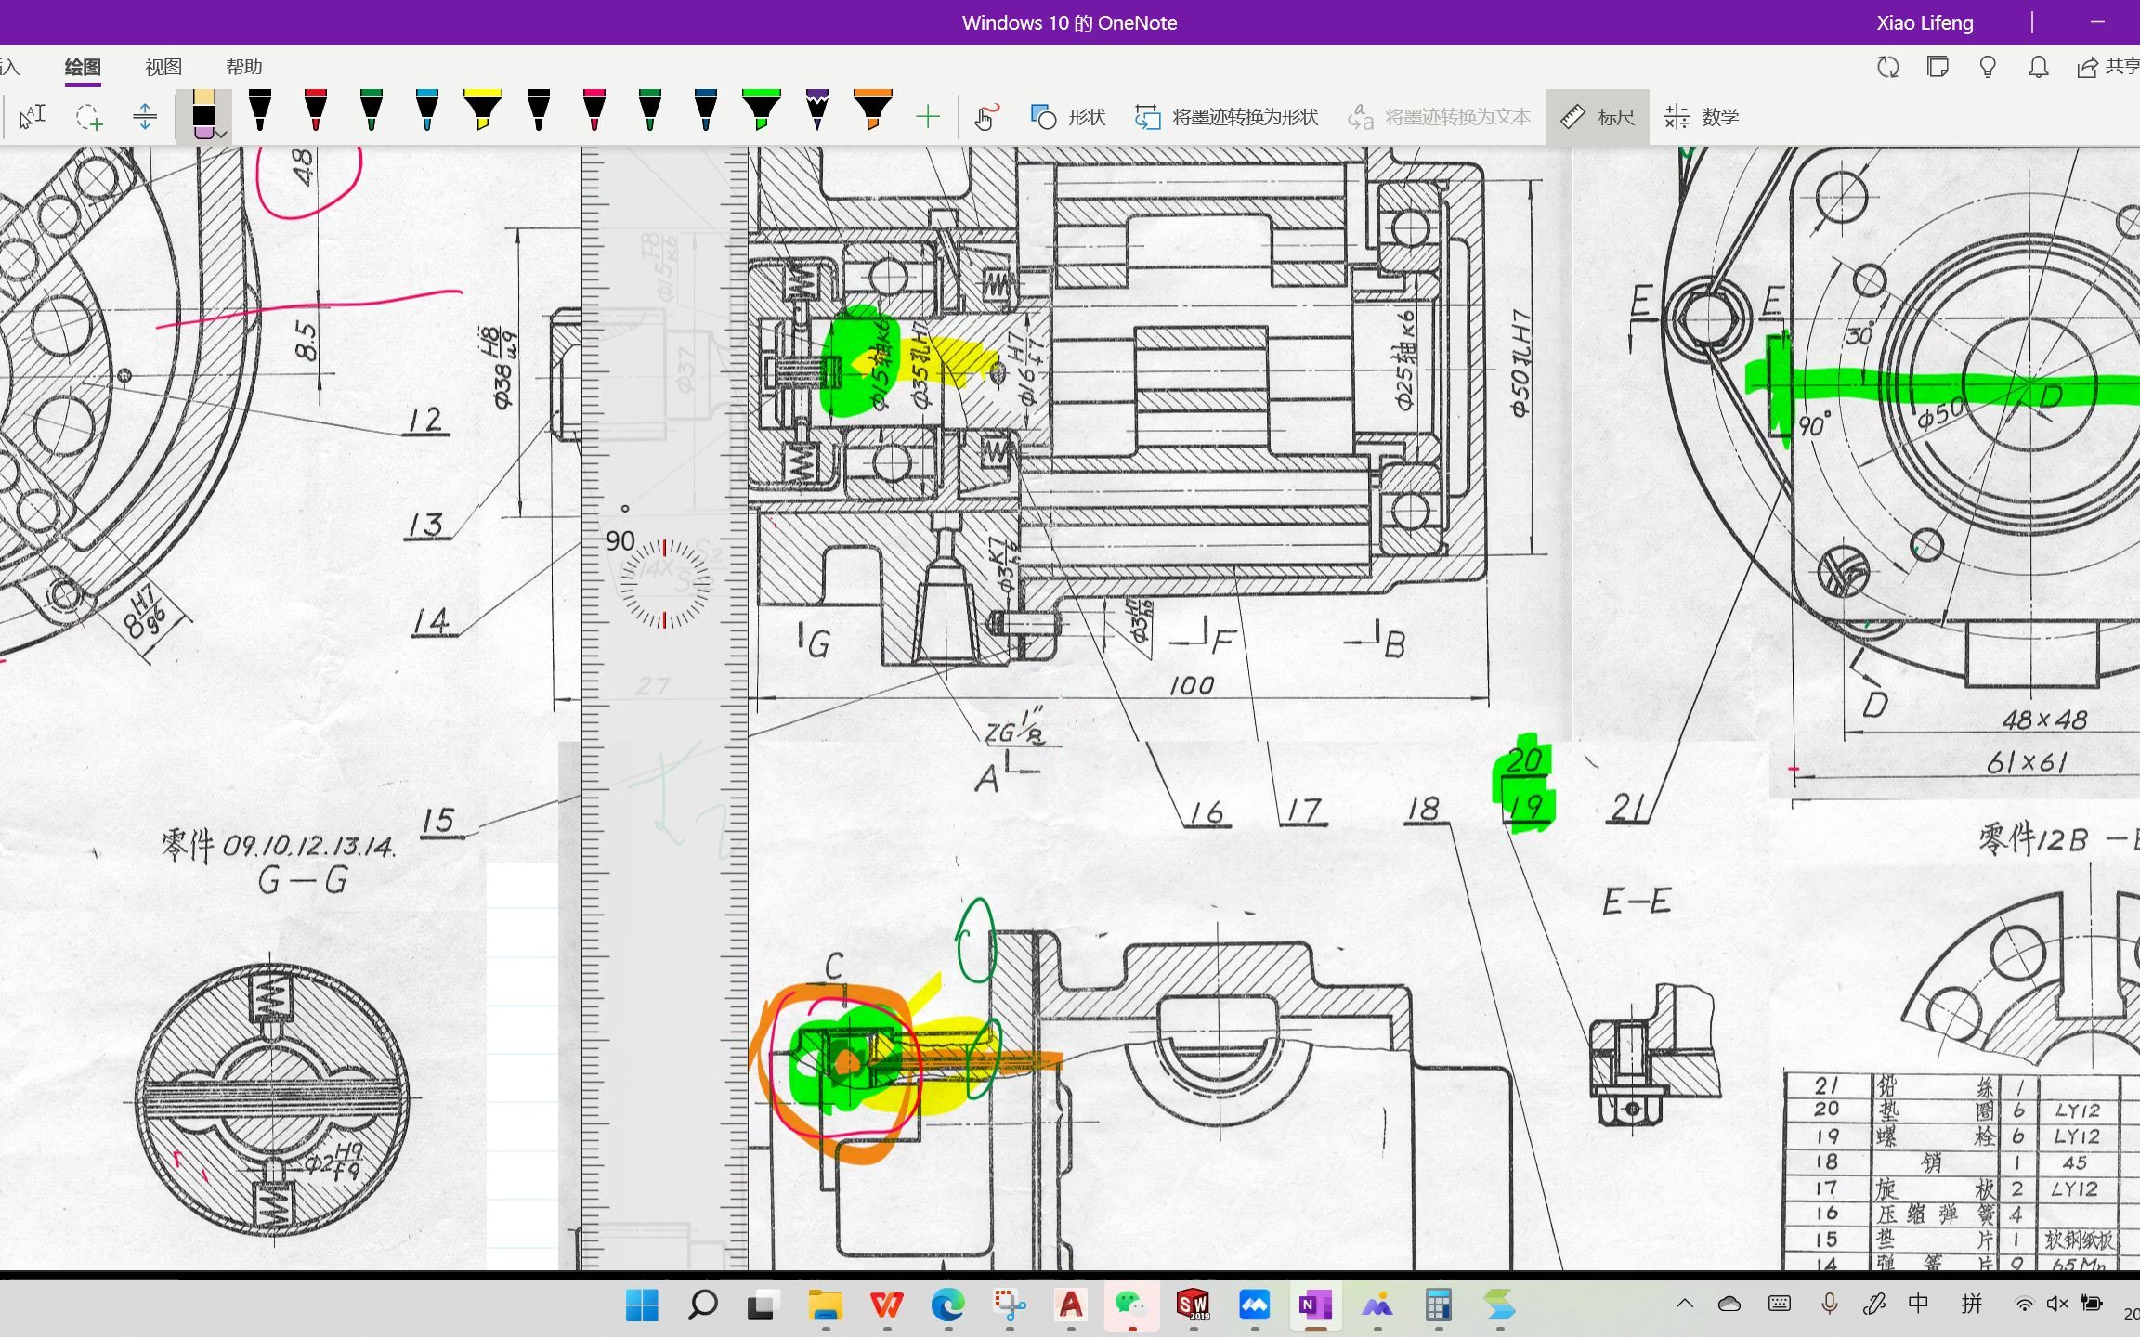Select the yellow highlighter

coord(483,110)
